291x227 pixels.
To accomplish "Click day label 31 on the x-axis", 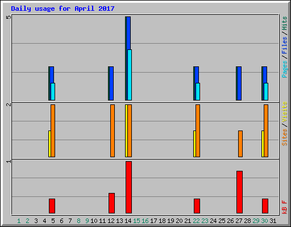I will 273,221.
